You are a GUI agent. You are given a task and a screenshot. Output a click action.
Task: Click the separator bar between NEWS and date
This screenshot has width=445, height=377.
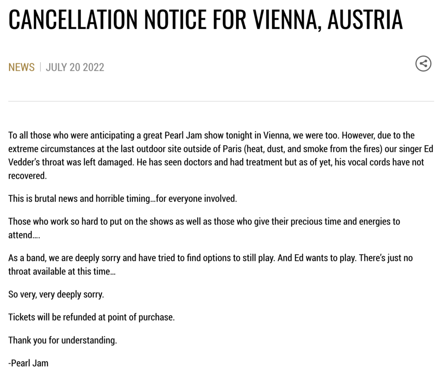click(x=40, y=67)
